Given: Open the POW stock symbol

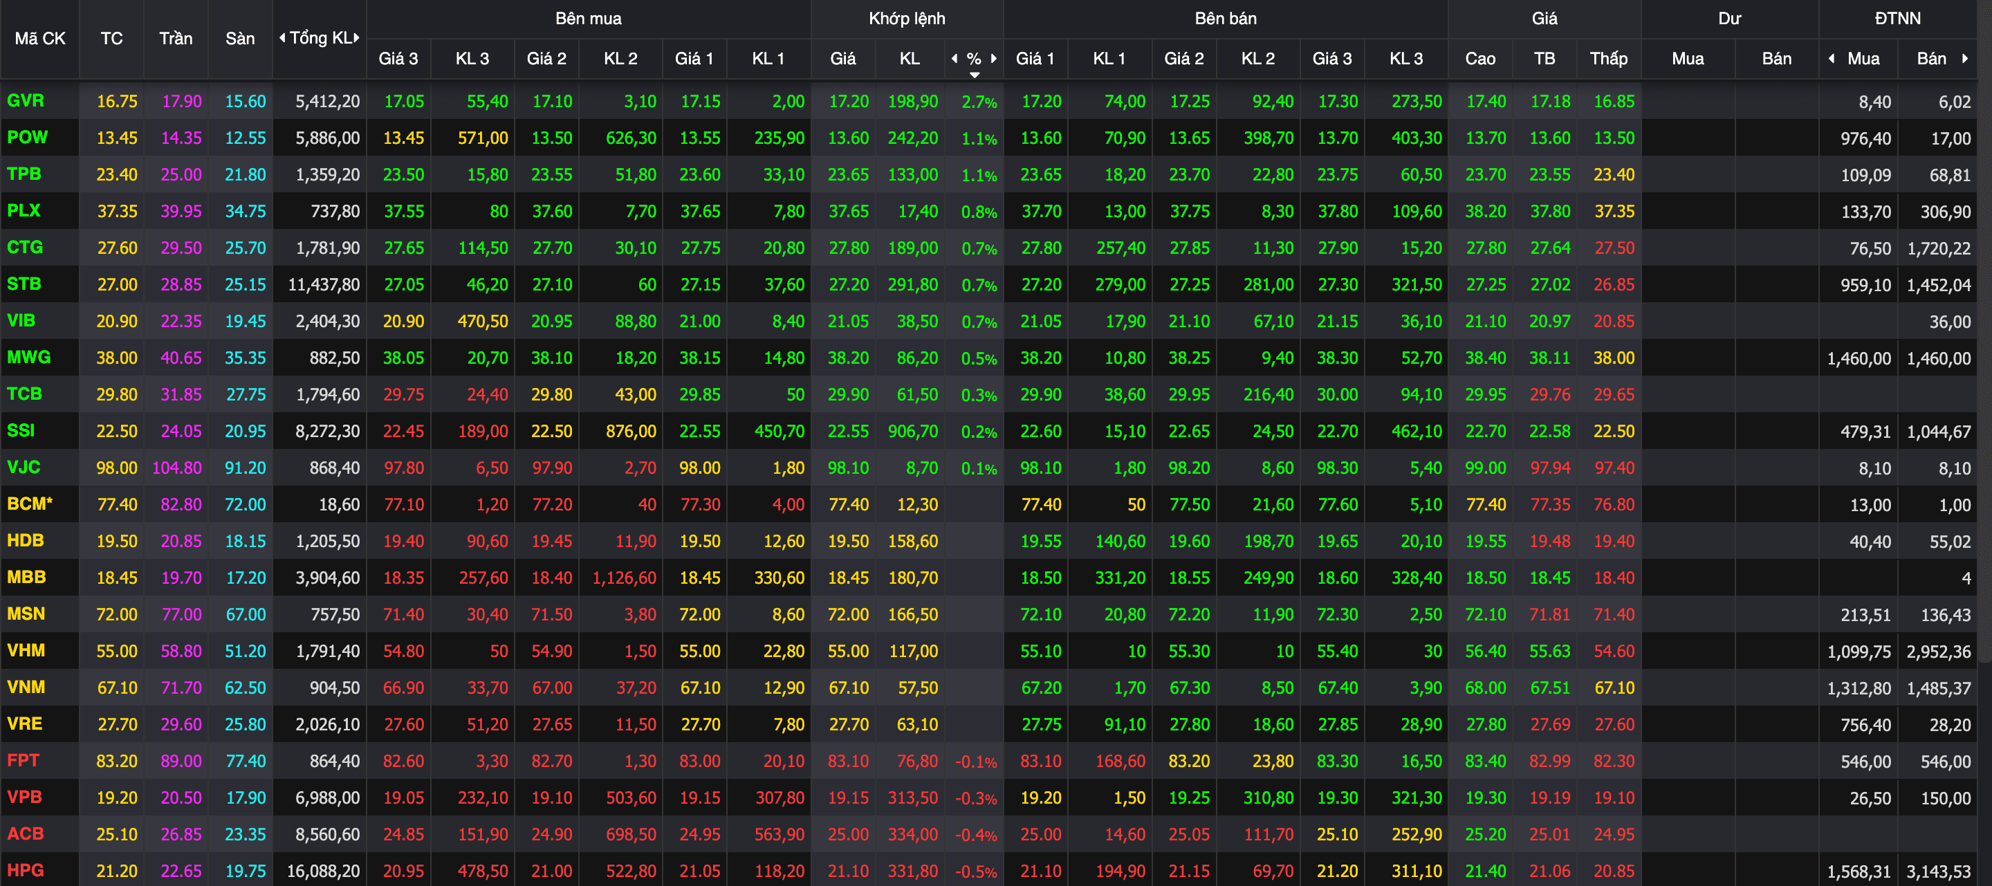Looking at the screenshot, I should pos(27,138).
